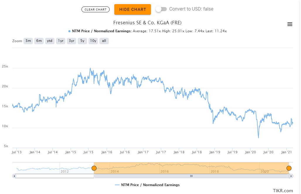Click the 5x y-axis label
Viewport: 301px width, 194px height.
point(6,146)
